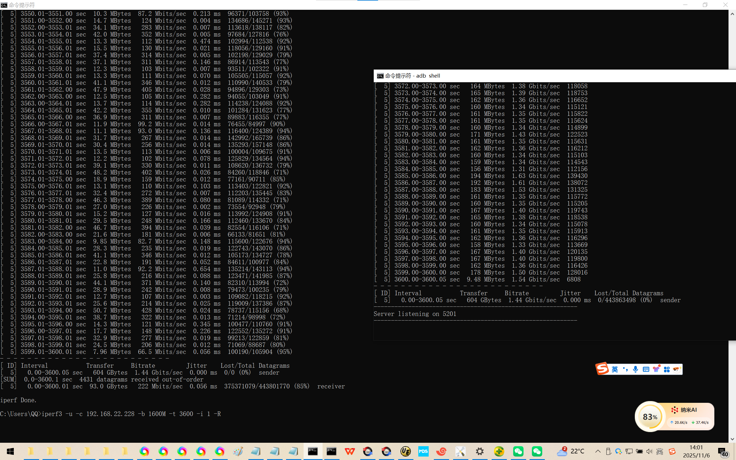Image resolution: width=736 pixels, height=460 pixels.
Task: Open Sogou skin shop shirt icon
Action: [656, 369]
